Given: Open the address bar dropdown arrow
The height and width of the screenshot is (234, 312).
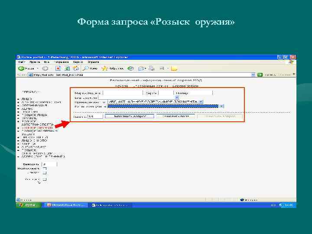Looking at the screenshot, I should pos(253,75).
